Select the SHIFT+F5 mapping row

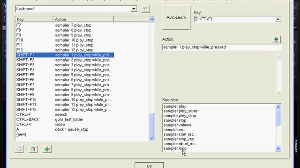[x=65, y=75]
